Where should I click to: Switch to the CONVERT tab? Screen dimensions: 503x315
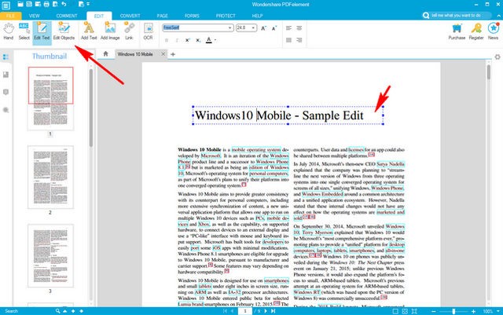(130, 16)
